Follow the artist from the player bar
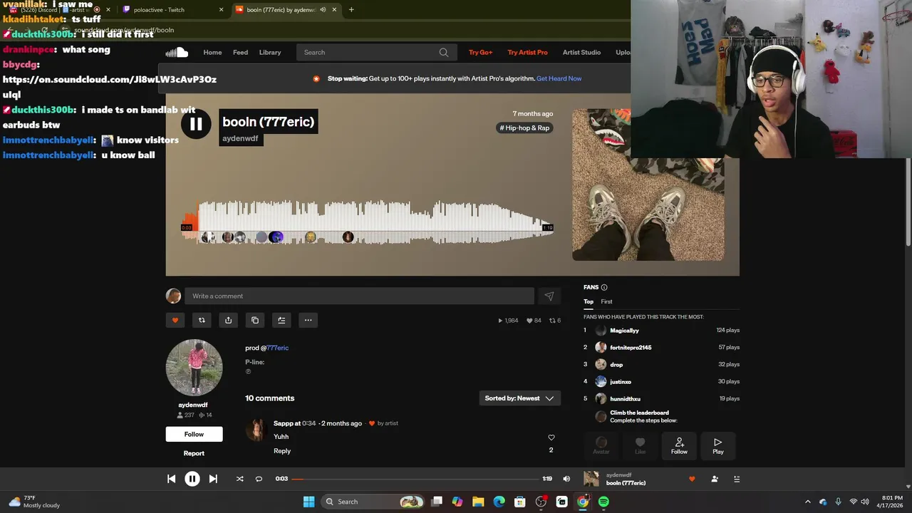This screenshot has height=513, width=912. (715, 479)
